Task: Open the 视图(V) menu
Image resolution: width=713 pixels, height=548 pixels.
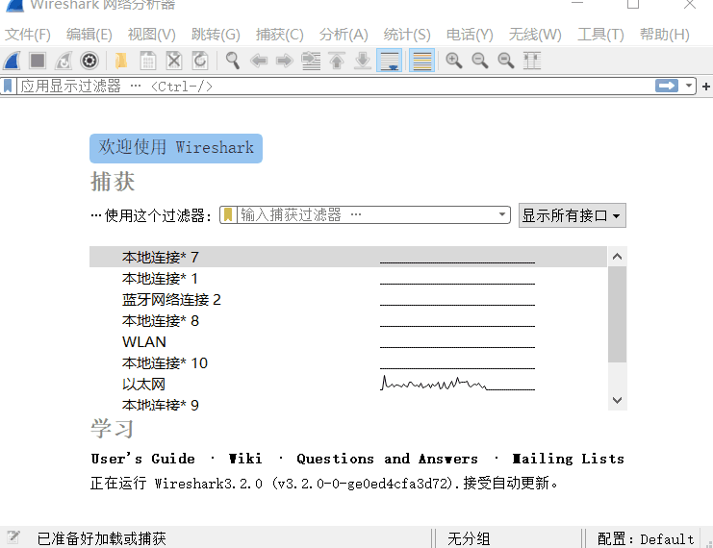Action: coord(151,35)
